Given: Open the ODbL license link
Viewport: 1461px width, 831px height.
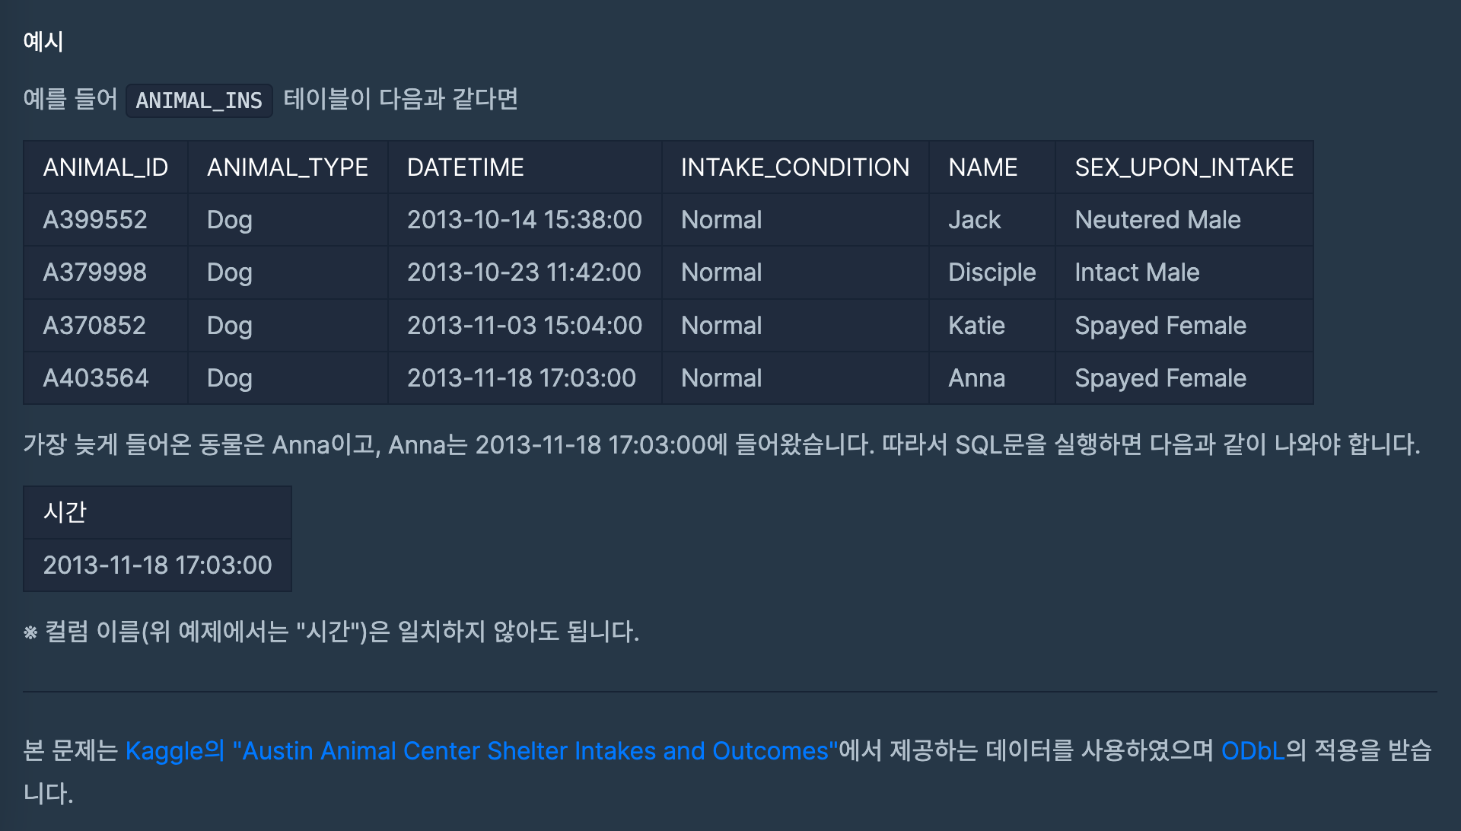Looking at the screenshot, I should pyautogui.click(x=1253, y=751).
